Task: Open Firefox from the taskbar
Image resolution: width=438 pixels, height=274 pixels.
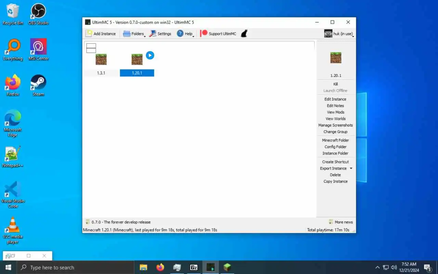Action: point(160,267)
